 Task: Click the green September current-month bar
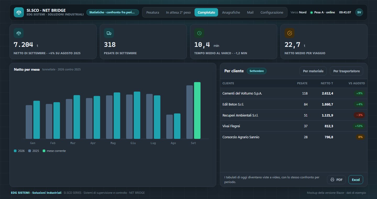click(197, 110)
